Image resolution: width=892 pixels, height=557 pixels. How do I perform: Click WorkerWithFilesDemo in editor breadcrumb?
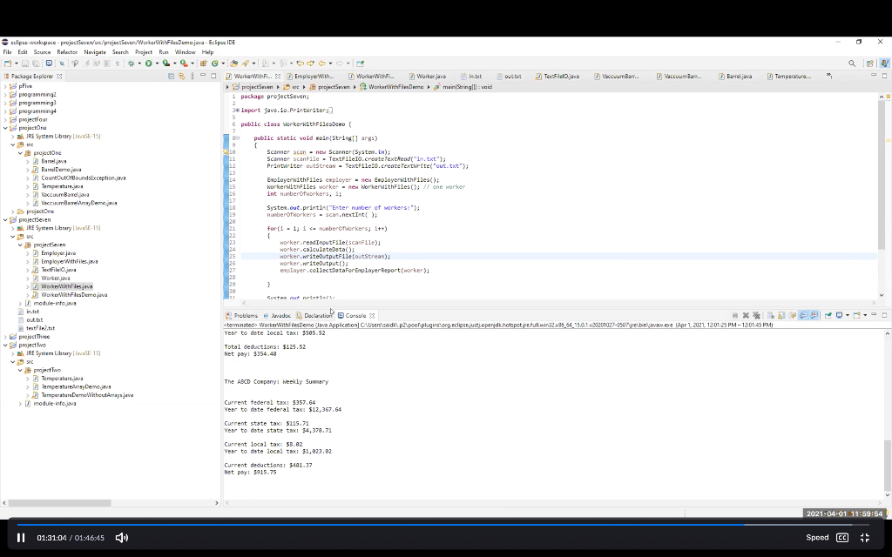395,87
